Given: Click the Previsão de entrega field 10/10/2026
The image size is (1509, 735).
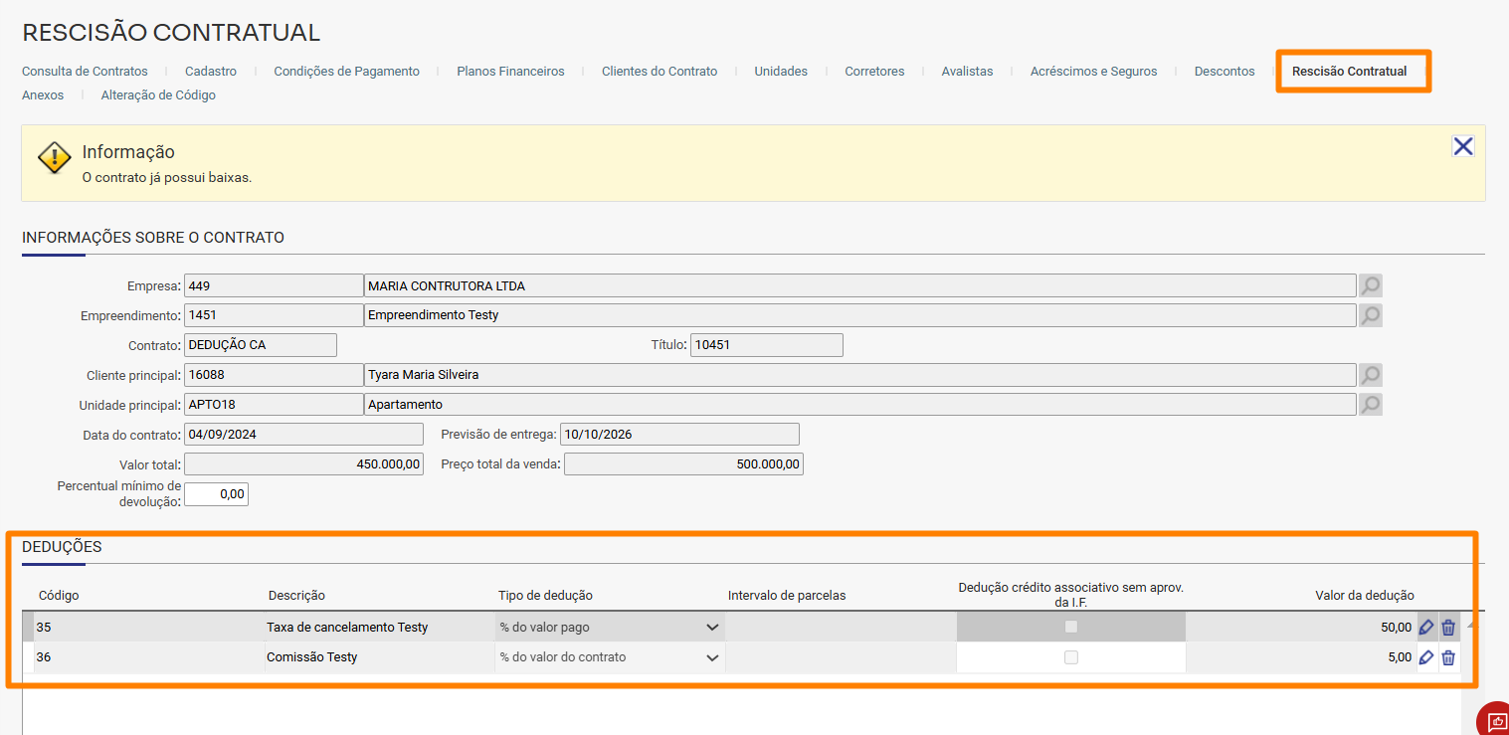Looking at the screenshot, I should coord(679,435).
